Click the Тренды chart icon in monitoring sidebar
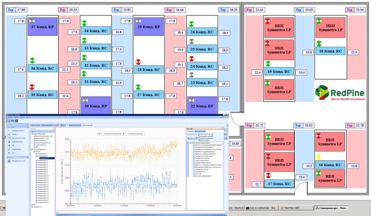 [9, 134]
